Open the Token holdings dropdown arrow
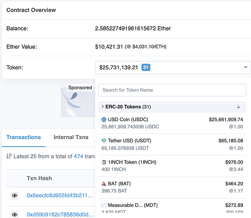Viewport: 251px width, 218px height. [x=246, y=67]
